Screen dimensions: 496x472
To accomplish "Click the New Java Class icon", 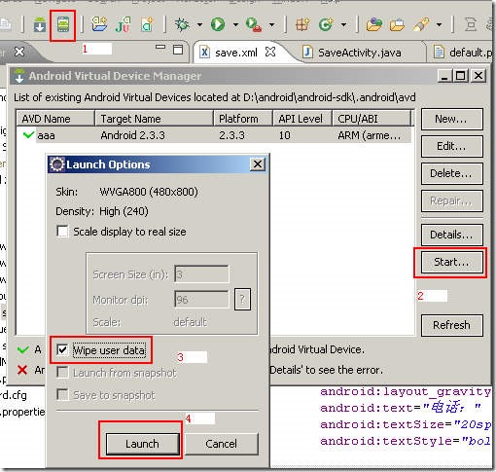I will (326, 24).
